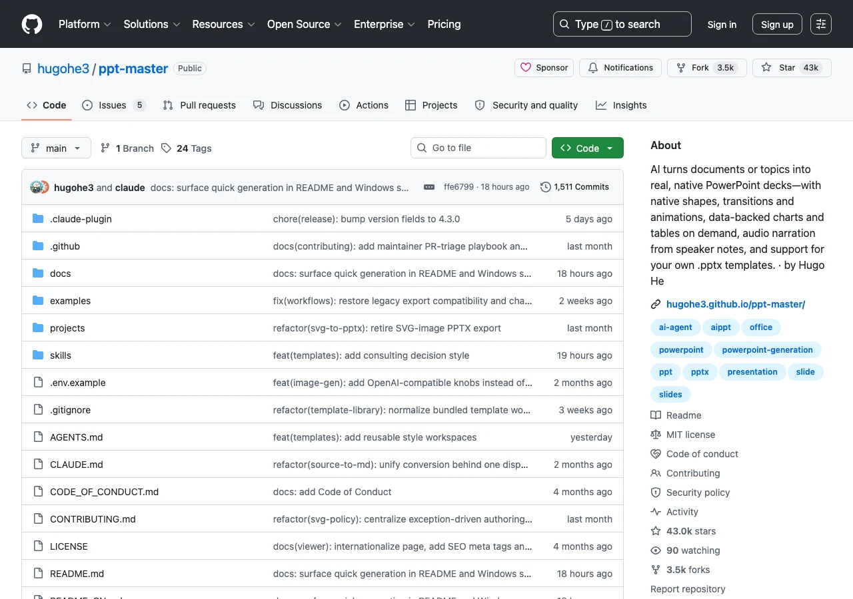Image resolution: width=853 pixels, height=599 pixels.
Task: Click the star icon beside 43.0k stars
Action: (x=656, y=531)
